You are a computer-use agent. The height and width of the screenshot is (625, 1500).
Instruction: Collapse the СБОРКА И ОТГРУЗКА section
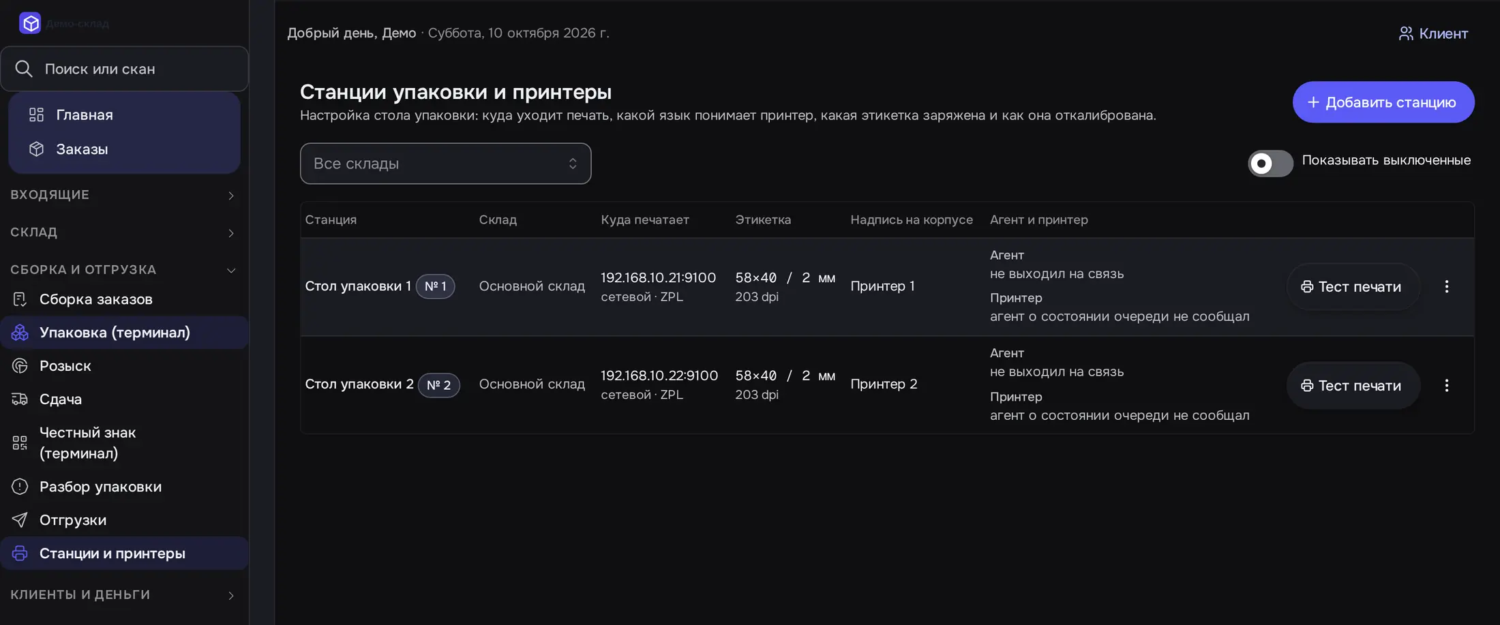[124, 270]
